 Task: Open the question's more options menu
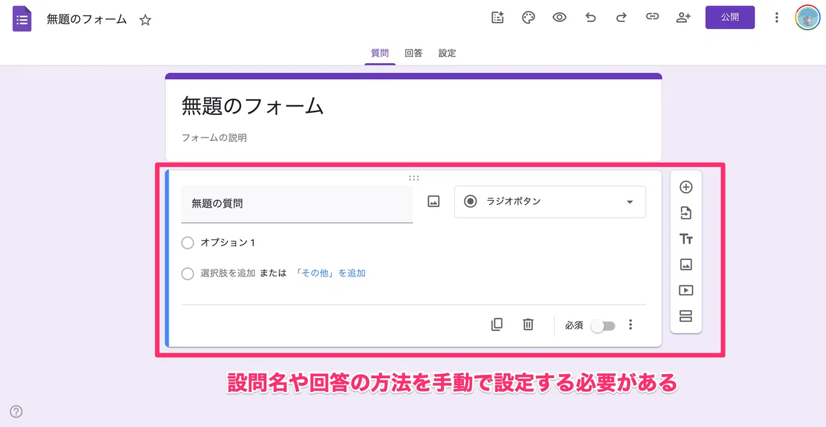point(631,325)
